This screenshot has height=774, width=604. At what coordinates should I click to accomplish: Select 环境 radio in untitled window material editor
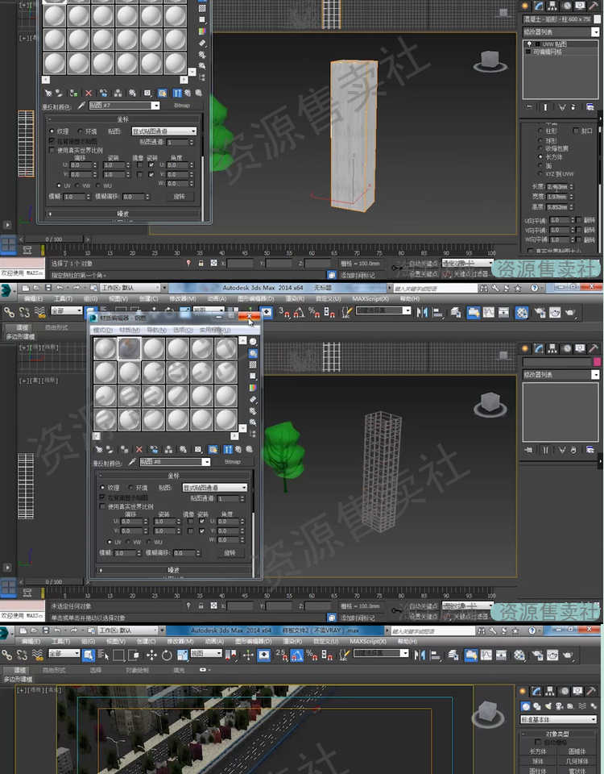(130, 487)
